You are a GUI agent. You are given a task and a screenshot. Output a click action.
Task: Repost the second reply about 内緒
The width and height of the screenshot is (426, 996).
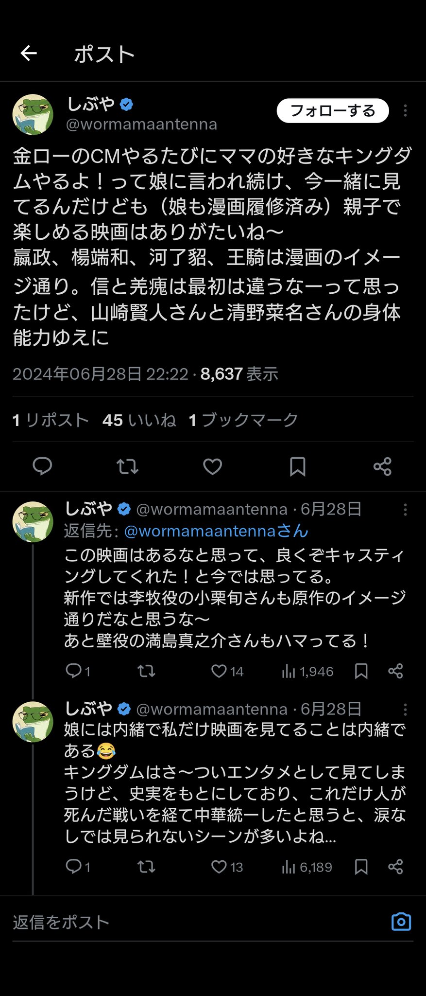pos(146,867)
